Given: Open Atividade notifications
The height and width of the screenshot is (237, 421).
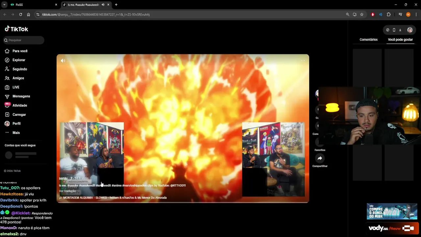Looking at the screenshot, I should pyautogui.click(x=16, y=105).
